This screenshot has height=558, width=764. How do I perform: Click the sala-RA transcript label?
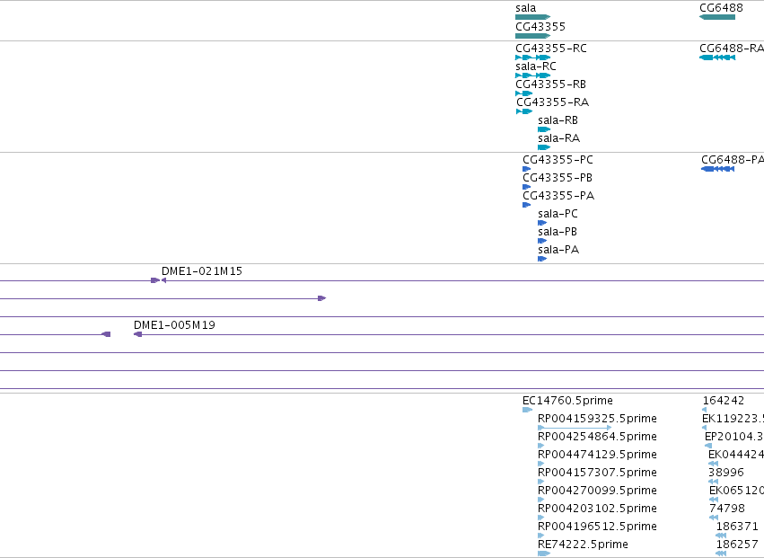click(x=559, y=138)
